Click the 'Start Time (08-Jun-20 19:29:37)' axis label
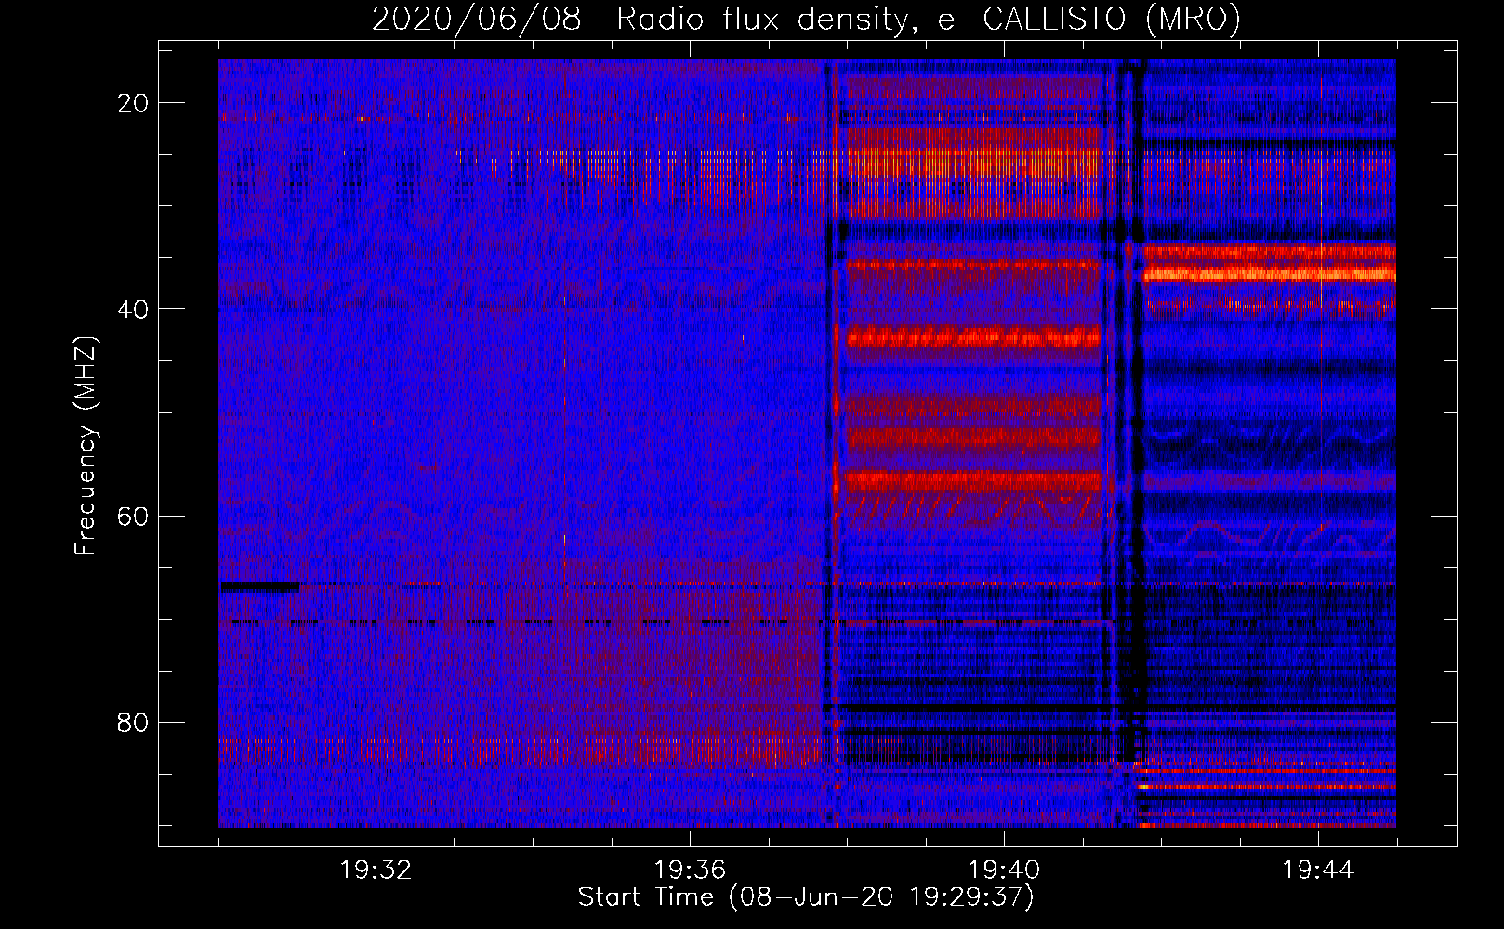Screen dimensions: 1504x929 (806, 897)
